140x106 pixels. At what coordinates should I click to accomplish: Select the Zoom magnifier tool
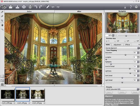tap(2, 30)
